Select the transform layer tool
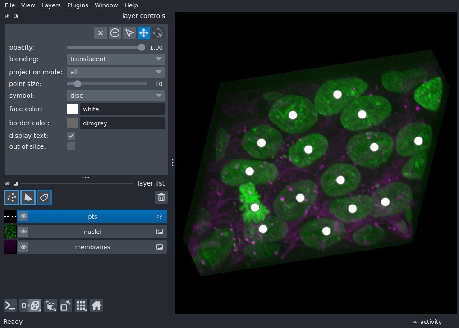Viewport: 459px width, 328px height. 158,33
